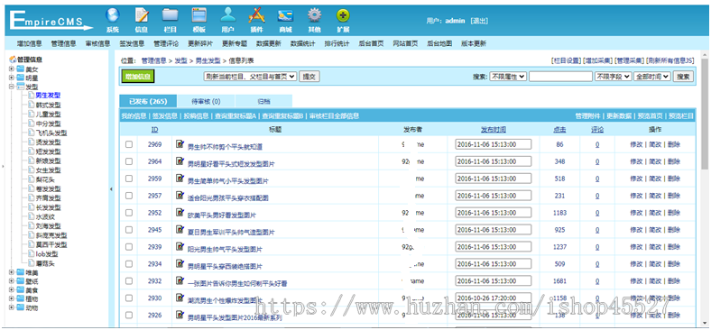Open the 刷新当前栏目 refresh dropdown
Image resolution: width=711 pixels, height=330 pixels.
point(250,77)
